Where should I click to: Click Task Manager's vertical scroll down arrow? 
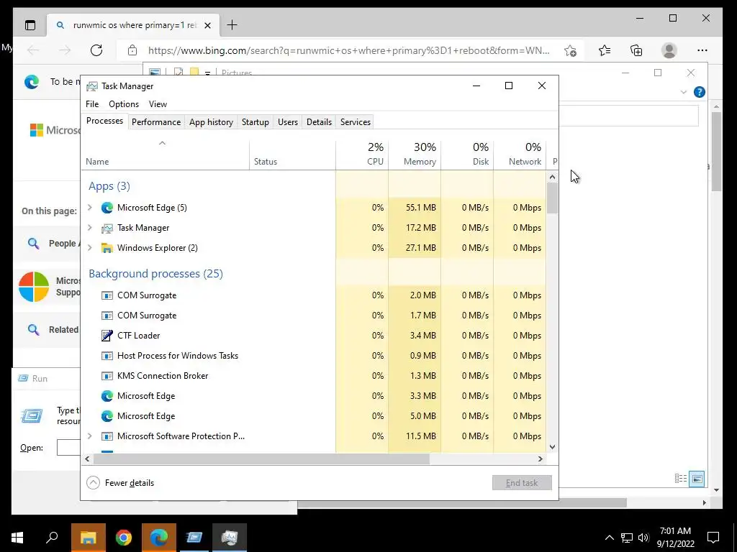(552, 447)
